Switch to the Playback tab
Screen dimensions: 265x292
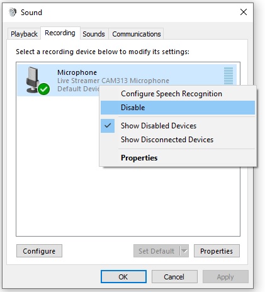(x=24, y=34)
